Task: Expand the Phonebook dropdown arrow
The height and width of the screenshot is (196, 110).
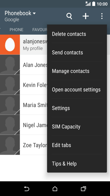Action: [34, 13]
